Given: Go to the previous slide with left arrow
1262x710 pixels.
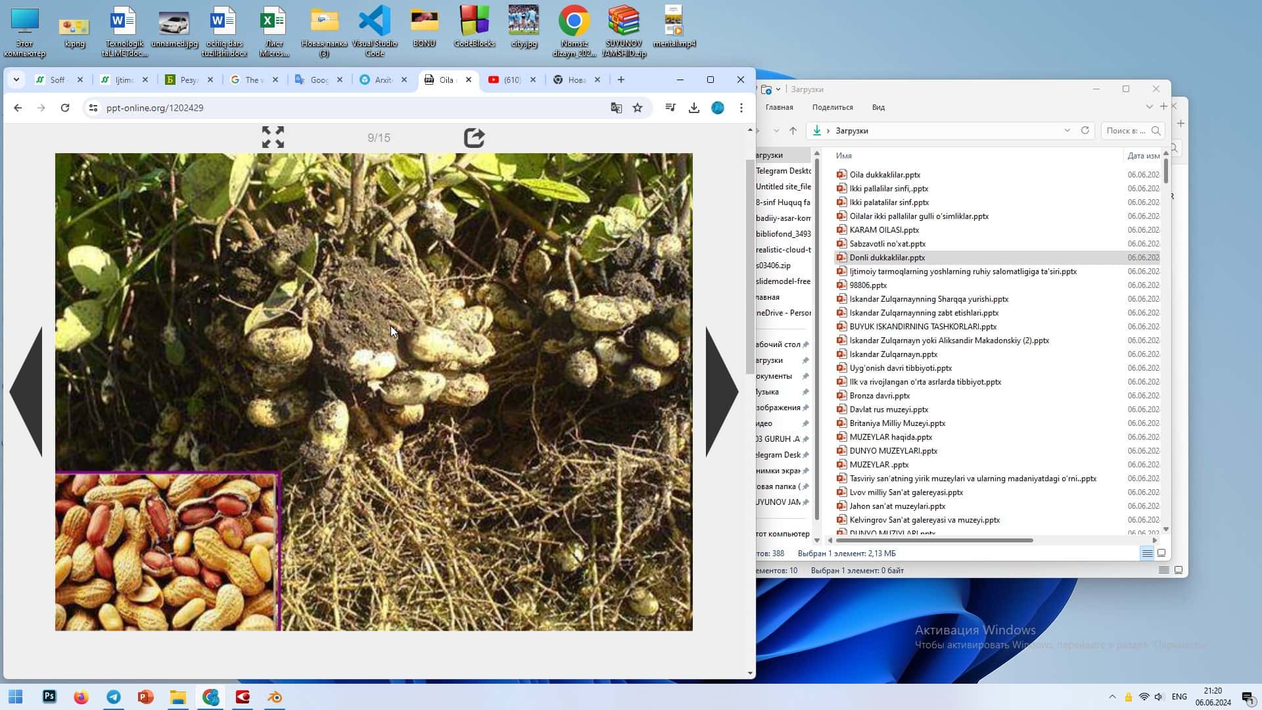Looking at the screenshot, I should click(x=26, y=392).
